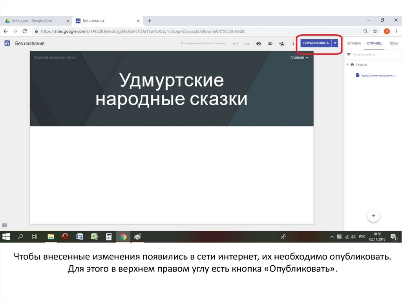
Task: Open the three-dot more options menu
Action: coord(293,44)
